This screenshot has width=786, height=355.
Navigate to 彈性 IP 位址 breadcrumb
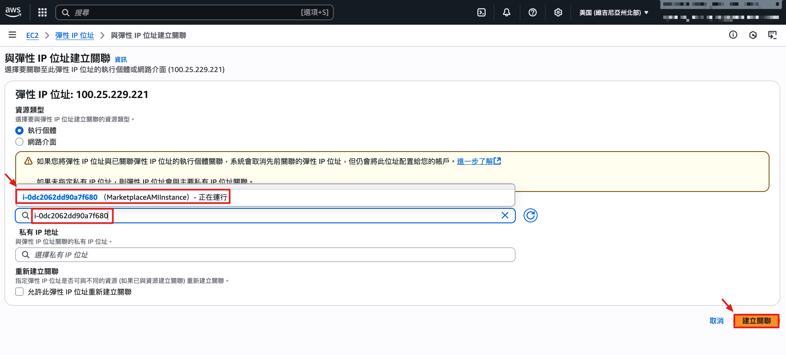coord(75,35)
